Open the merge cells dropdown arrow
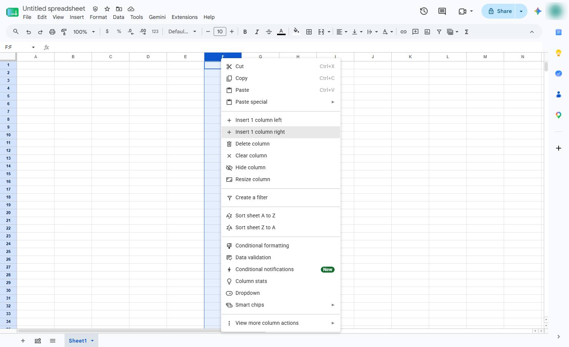 click(x=329, y=32)
